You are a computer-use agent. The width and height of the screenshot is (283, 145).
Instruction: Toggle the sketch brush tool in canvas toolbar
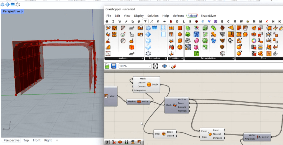pyautogui.click(x=174, y=66)
